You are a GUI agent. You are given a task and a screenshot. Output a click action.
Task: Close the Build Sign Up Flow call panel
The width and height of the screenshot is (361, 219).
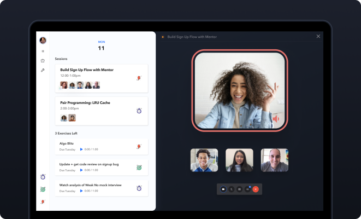point(318,37)
